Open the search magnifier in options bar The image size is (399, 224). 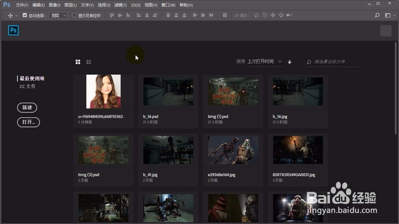[377, 15]
